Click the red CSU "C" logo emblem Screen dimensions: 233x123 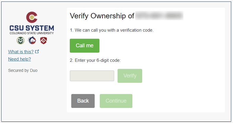[31, 17]
